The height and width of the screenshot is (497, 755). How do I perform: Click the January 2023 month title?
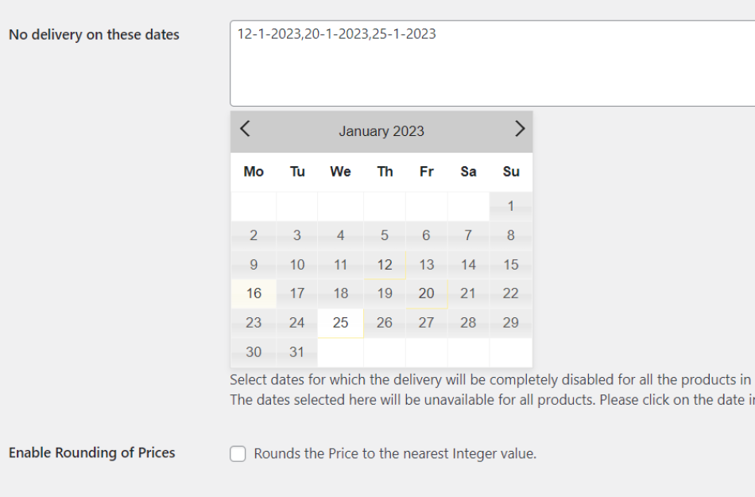[x=381, y=131]
